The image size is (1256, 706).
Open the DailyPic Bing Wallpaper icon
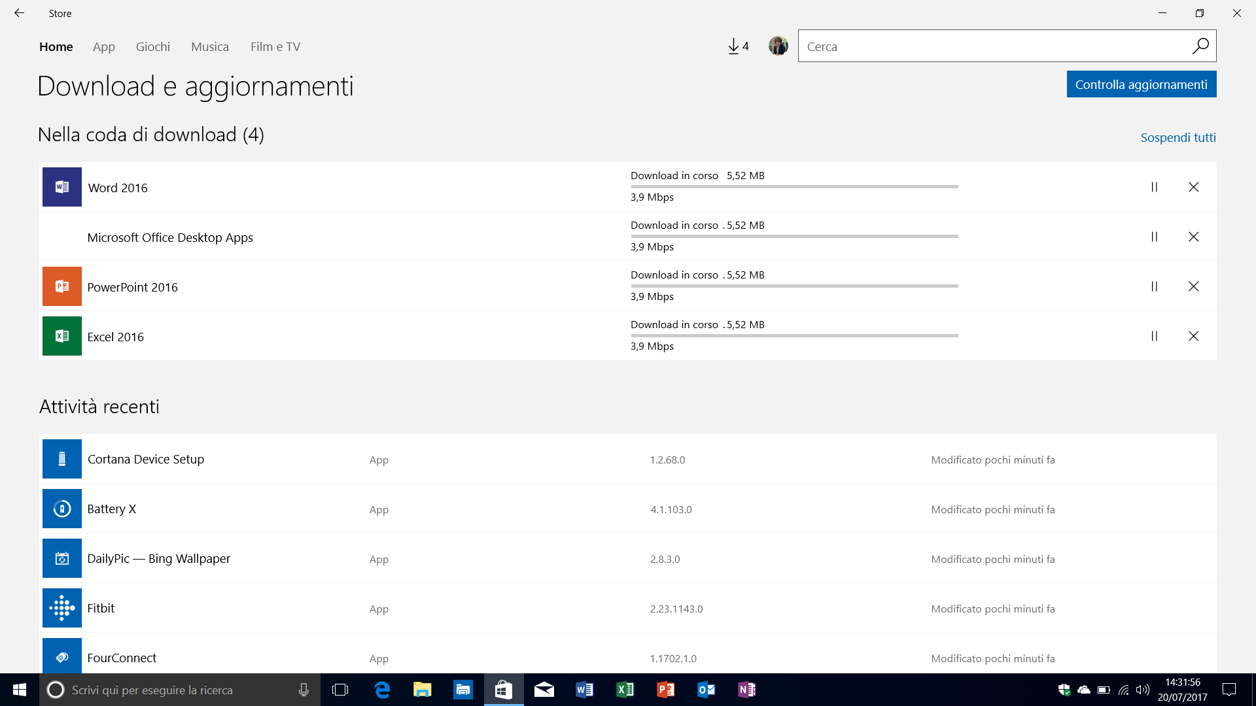tap(62, 558)
